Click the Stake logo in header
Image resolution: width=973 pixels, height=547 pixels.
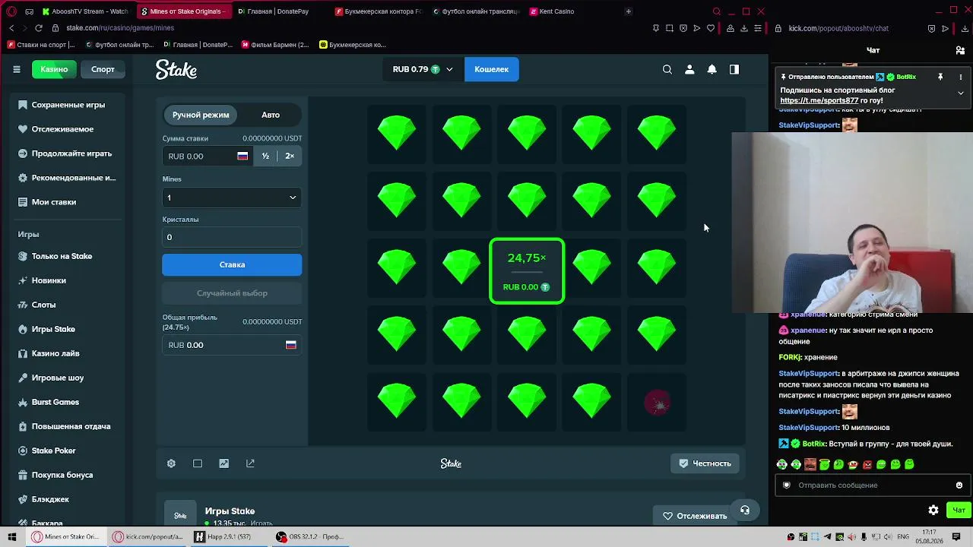click(176, 69)
